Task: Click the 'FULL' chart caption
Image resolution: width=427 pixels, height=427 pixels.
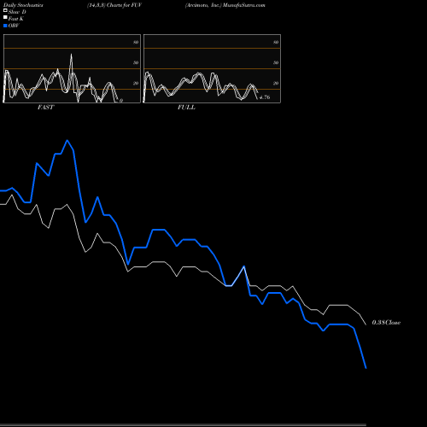Action: 186,108
